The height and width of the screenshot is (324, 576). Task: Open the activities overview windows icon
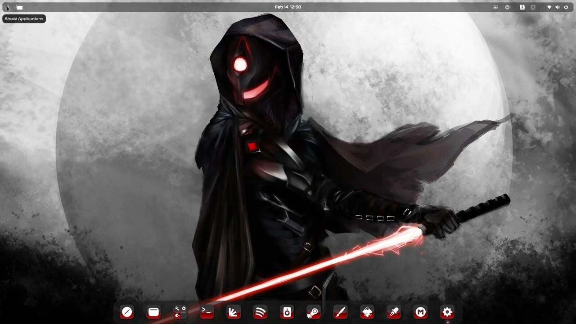pos(19,7)
